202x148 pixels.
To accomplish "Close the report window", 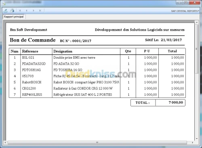I will [x=195, y=2].
